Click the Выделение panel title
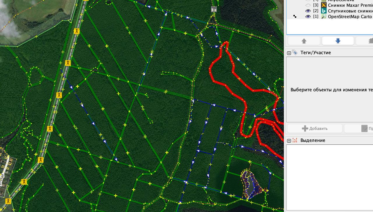373x212 pixels. 313,140
